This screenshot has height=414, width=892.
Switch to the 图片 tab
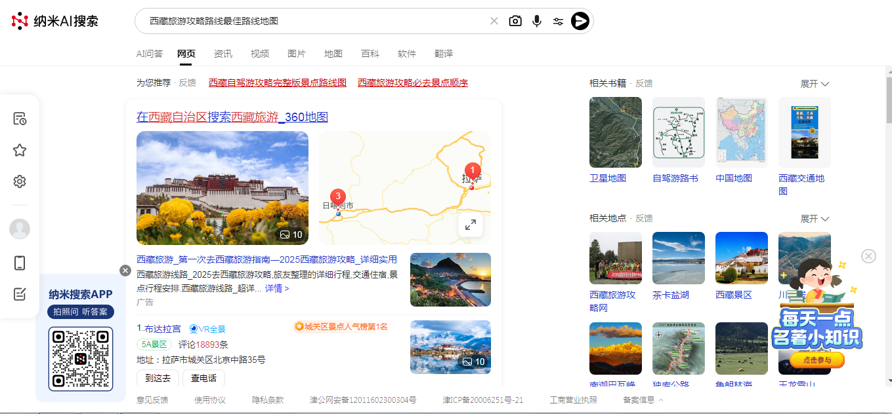[x=297, y=54]
